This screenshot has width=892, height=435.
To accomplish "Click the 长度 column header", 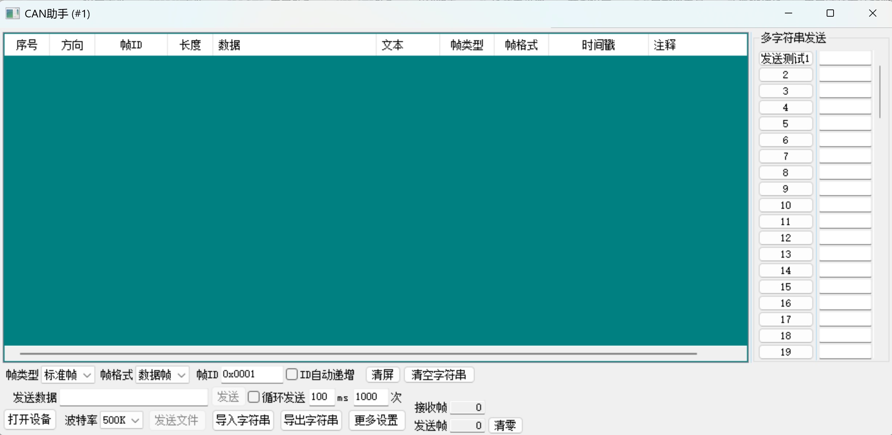I will 190,45.
